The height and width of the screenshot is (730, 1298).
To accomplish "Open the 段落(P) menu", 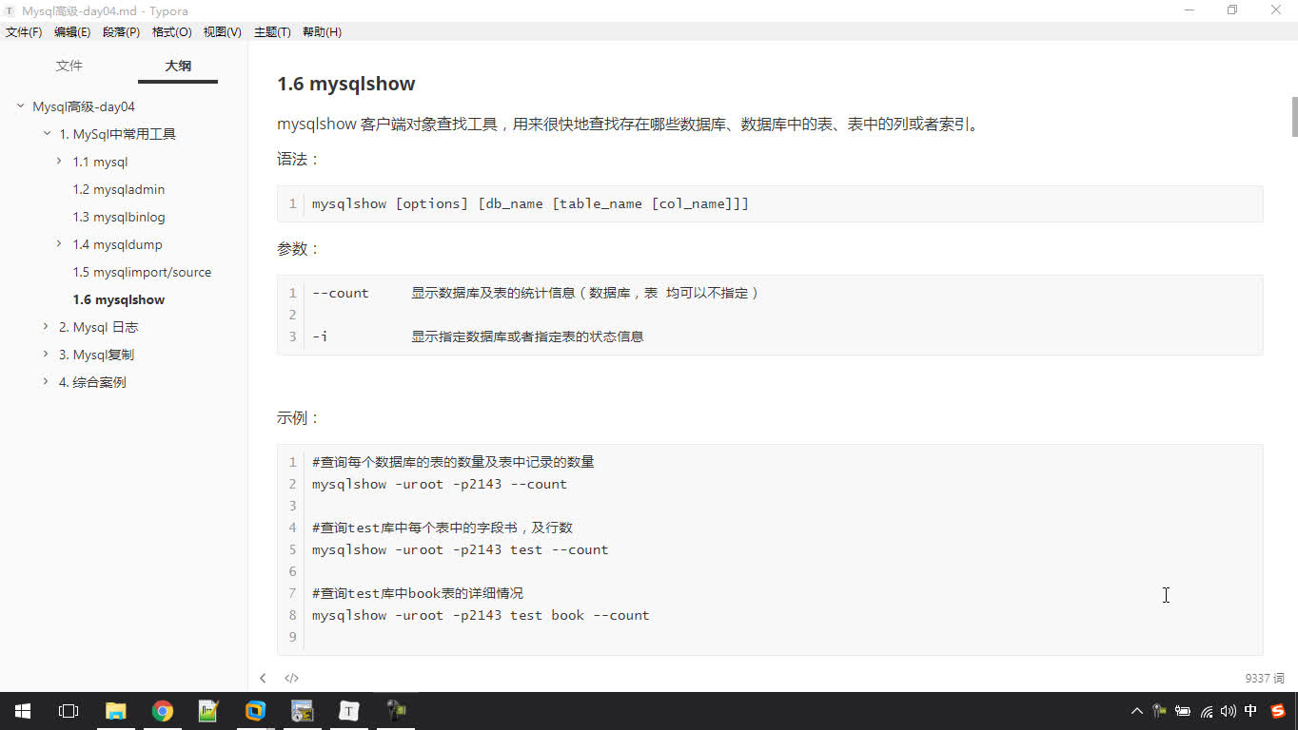I will (121, 32).
